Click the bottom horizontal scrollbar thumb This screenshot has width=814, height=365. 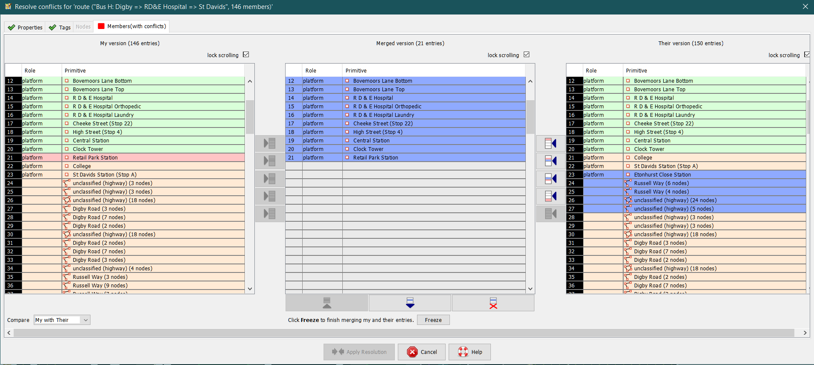404,333
